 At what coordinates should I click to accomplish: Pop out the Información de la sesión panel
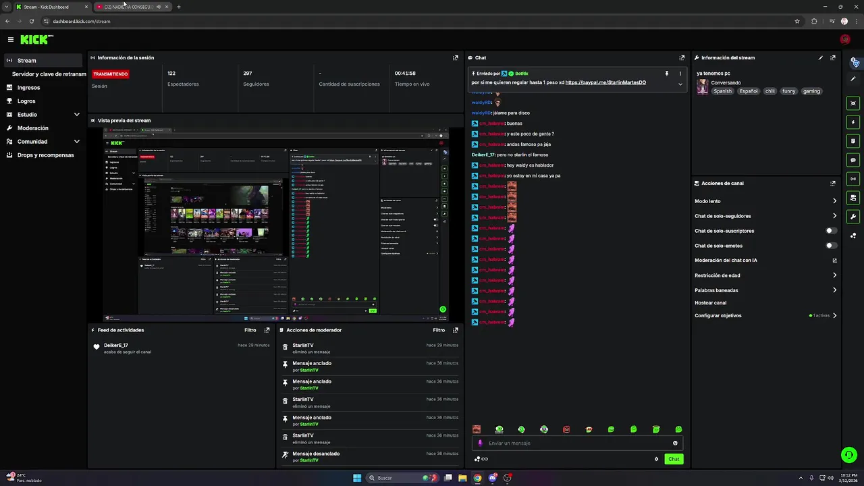click(456, 58)
